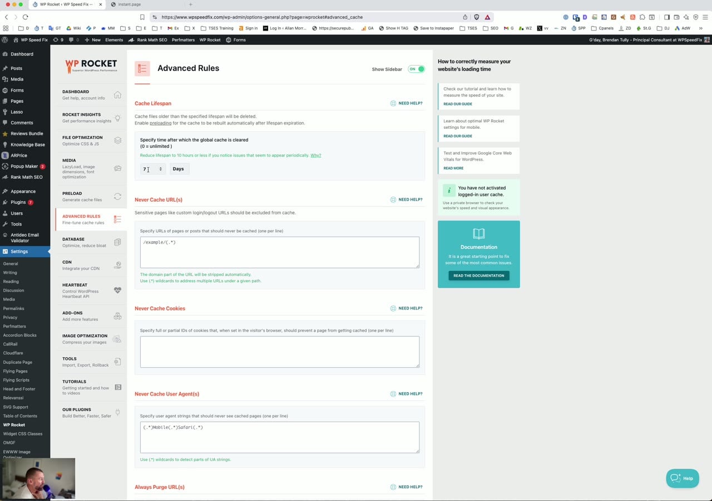This screenshot has height=501, width=712.
Task: Open the bookmarks overflow chevron
Action: [700, 28]
